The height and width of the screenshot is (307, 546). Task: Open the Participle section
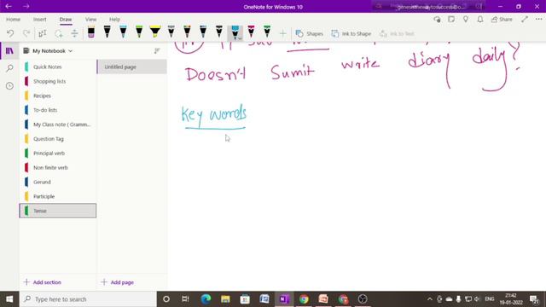click(x=58, y=196)
